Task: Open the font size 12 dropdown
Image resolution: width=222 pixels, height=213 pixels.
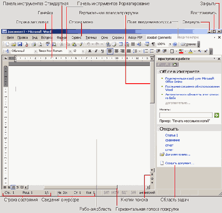Action: click(83, 51)
